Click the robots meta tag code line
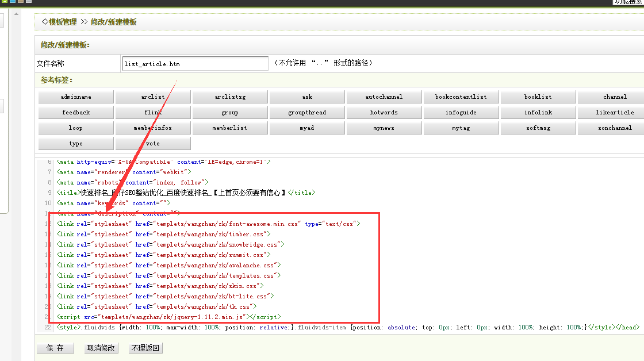Viewport: 644px width, 361px height. pyautogui.click(x=133, y=182)
